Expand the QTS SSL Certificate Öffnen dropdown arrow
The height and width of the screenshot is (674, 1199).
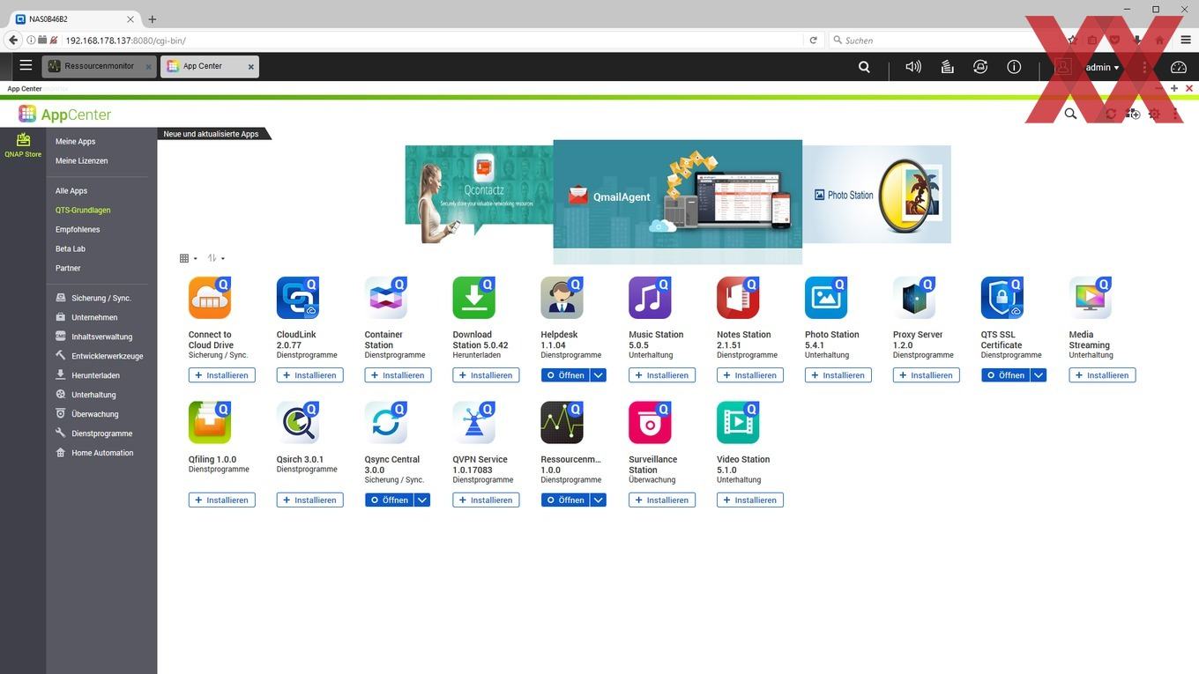[1039, 375]
